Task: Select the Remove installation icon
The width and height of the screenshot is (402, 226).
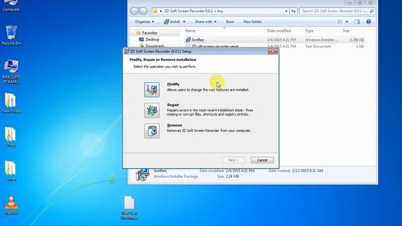Action: pyautogui.click(x=152, y=131)
